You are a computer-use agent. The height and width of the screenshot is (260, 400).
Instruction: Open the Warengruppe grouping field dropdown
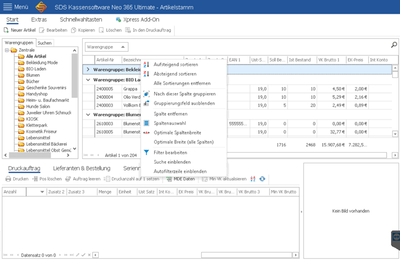click(x=123, y=47)
